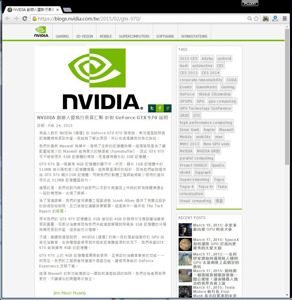
Task: Share the article on Twitter
Action: click(152, 108)
